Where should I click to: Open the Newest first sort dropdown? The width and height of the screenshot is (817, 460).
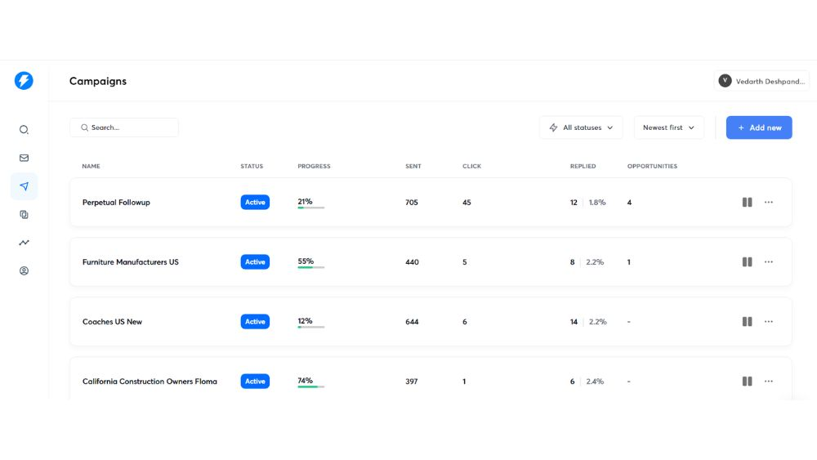[x=668, y=127]
